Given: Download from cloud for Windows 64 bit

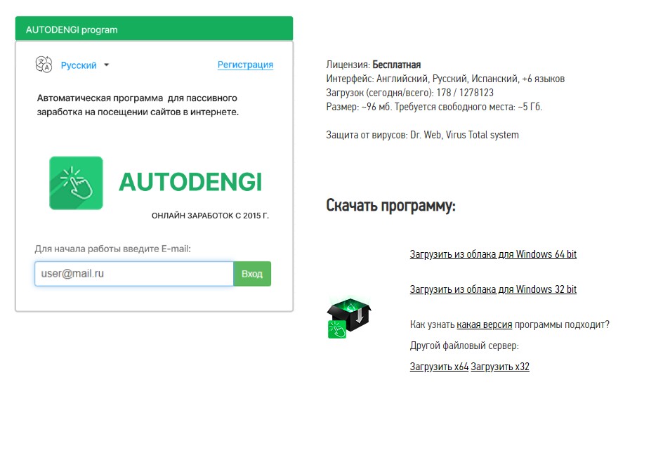Looking at the screenshot, I should [493, 254].
